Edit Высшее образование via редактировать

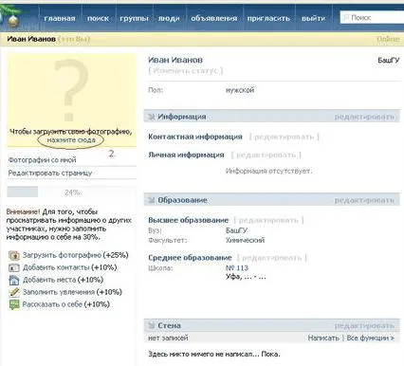(268, 220)
